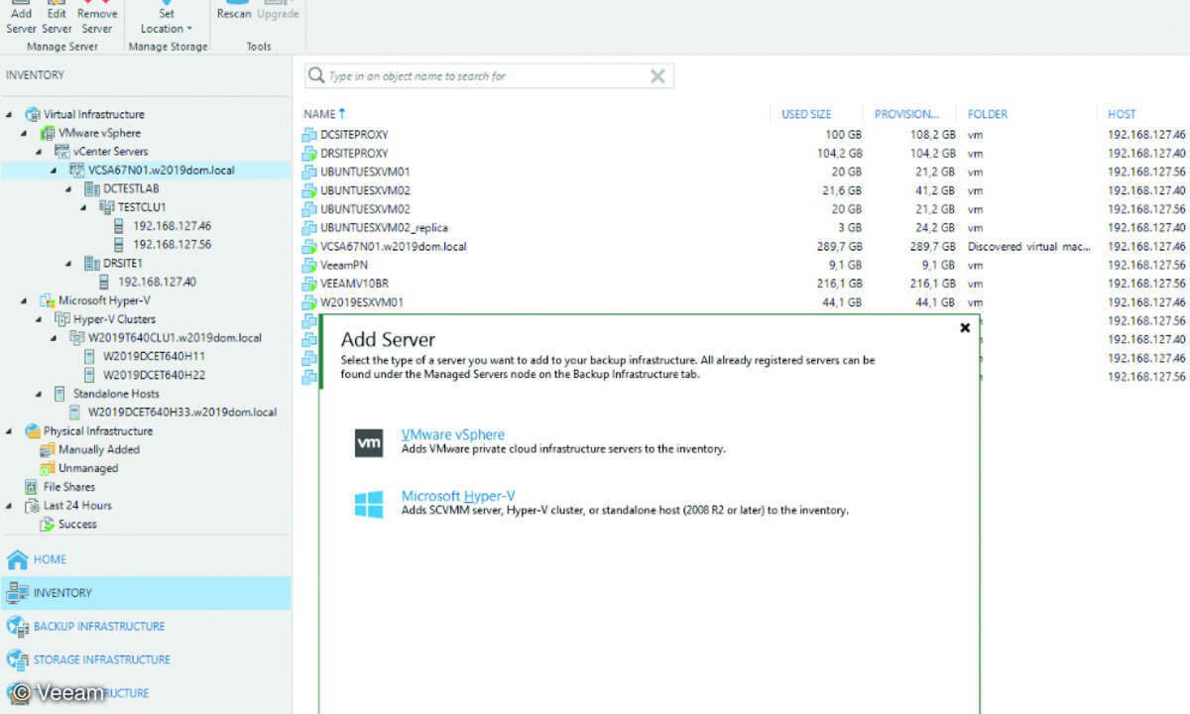The width and height of the screenshot is (1190, 714).
Task: Switch to the INVENTORY view
Action: tap(146, 593)
